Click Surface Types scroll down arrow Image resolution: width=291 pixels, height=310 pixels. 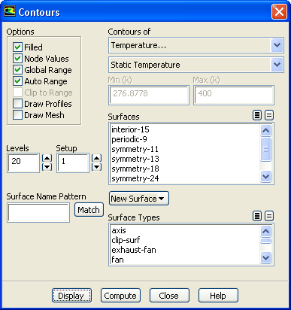point(265,257)
